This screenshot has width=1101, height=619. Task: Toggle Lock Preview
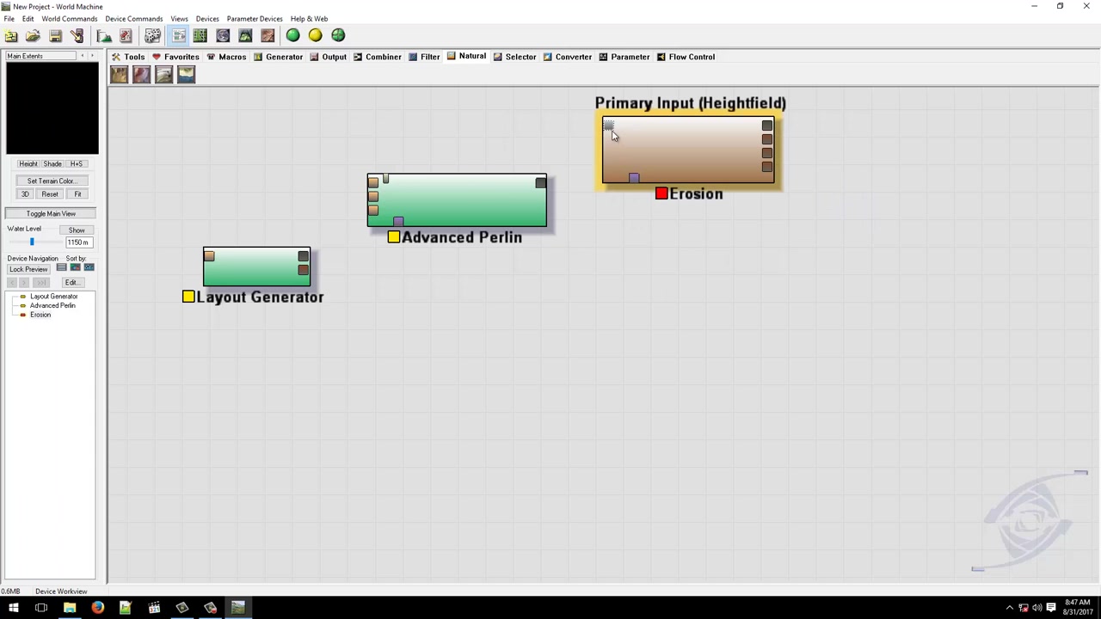[28, 269]
